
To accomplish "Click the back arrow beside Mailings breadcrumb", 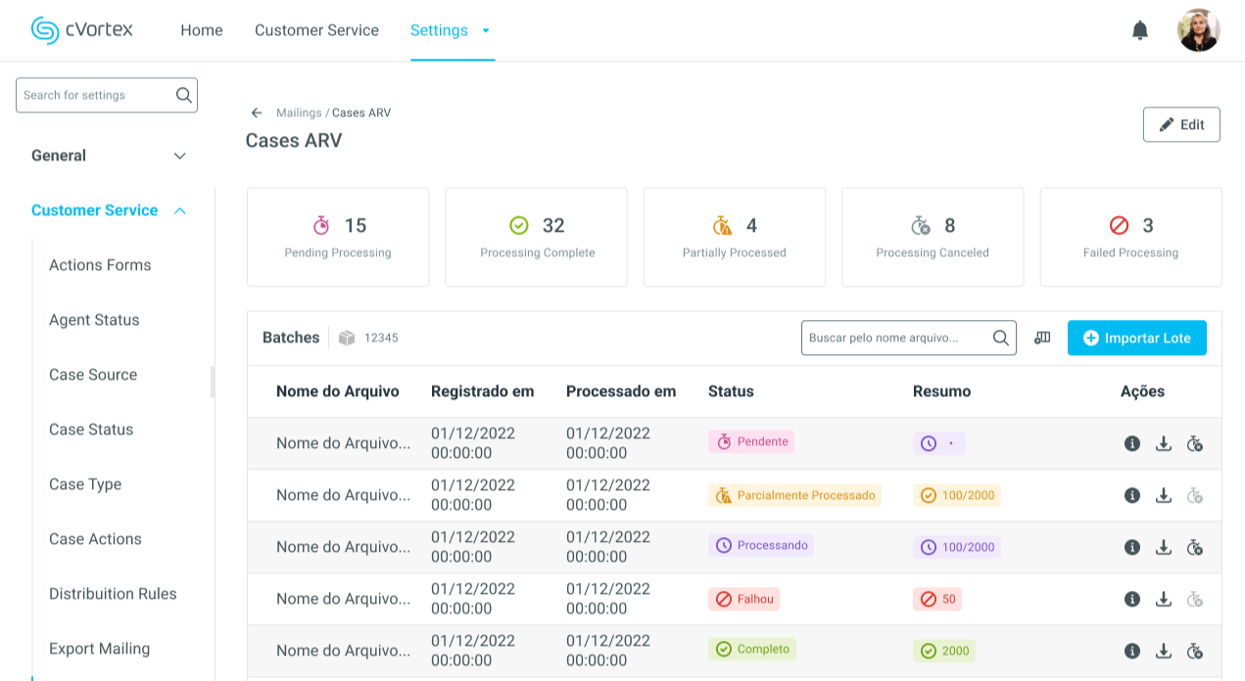I will click(x=257, y=113).
